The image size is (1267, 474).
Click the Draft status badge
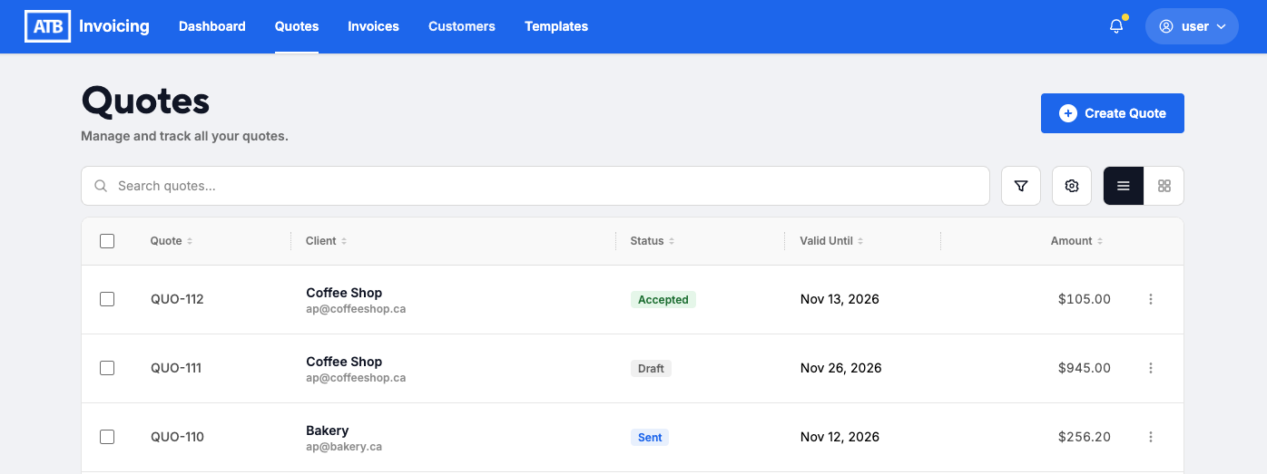pyautogui.click(x=651, y=369)
